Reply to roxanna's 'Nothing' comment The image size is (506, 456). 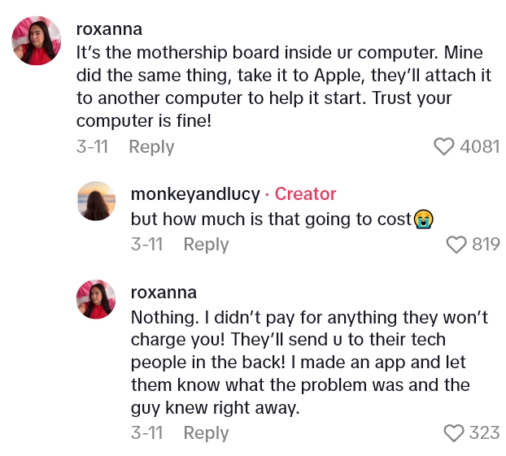[x=206, y=433]
